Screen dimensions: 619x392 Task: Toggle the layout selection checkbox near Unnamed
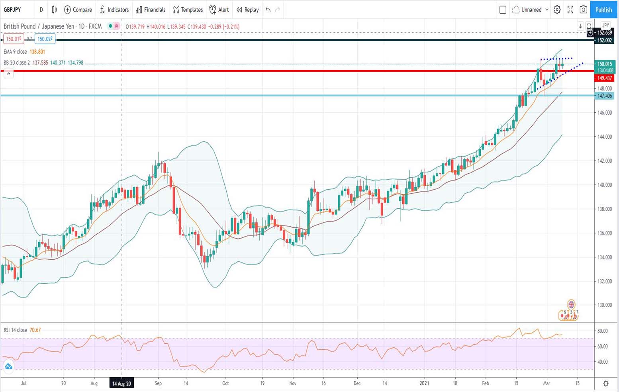pos(503,10)
